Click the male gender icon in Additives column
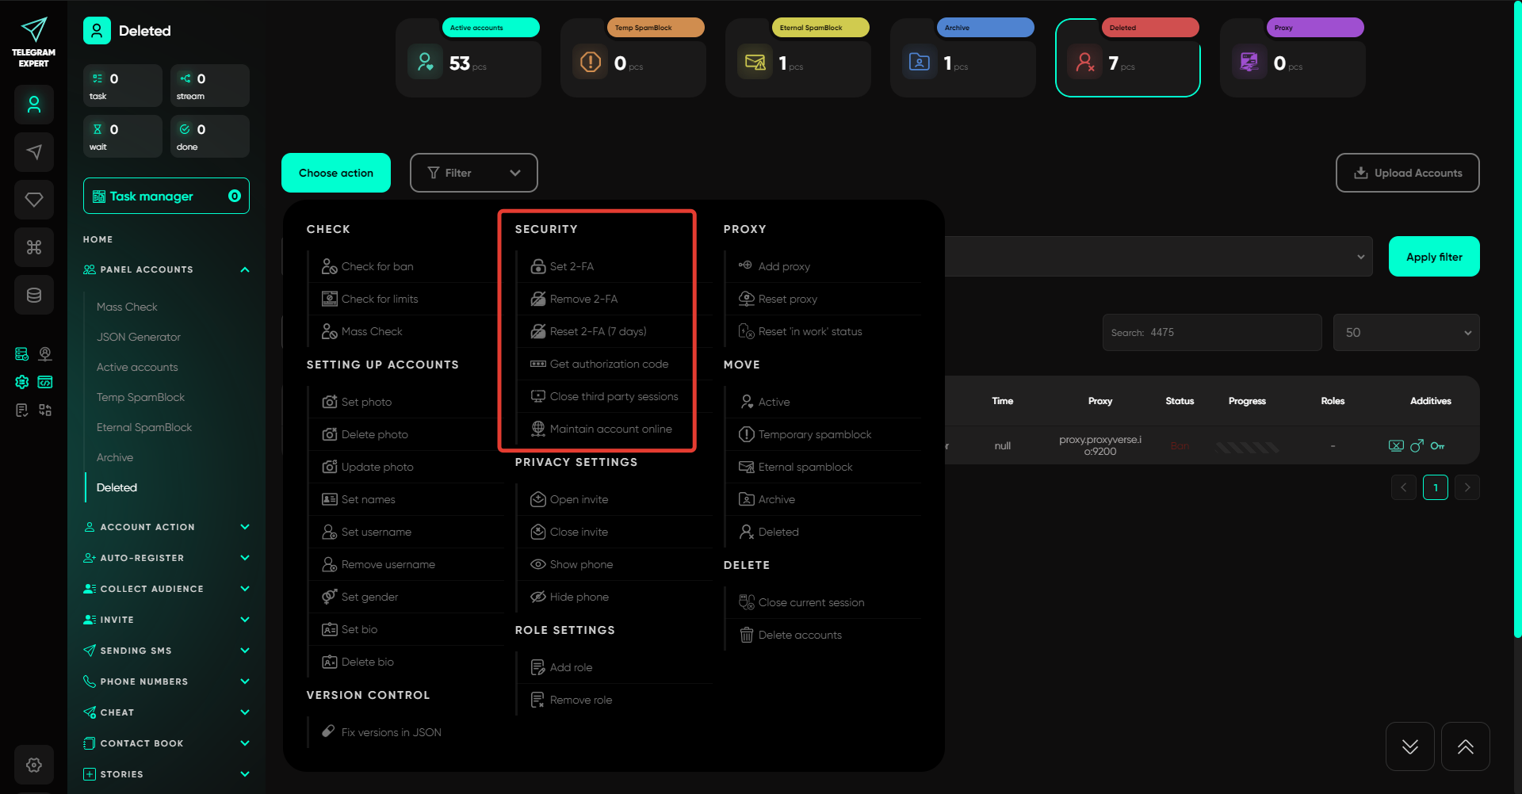This screenshot has height=794, width=1522. [1417, 446]
